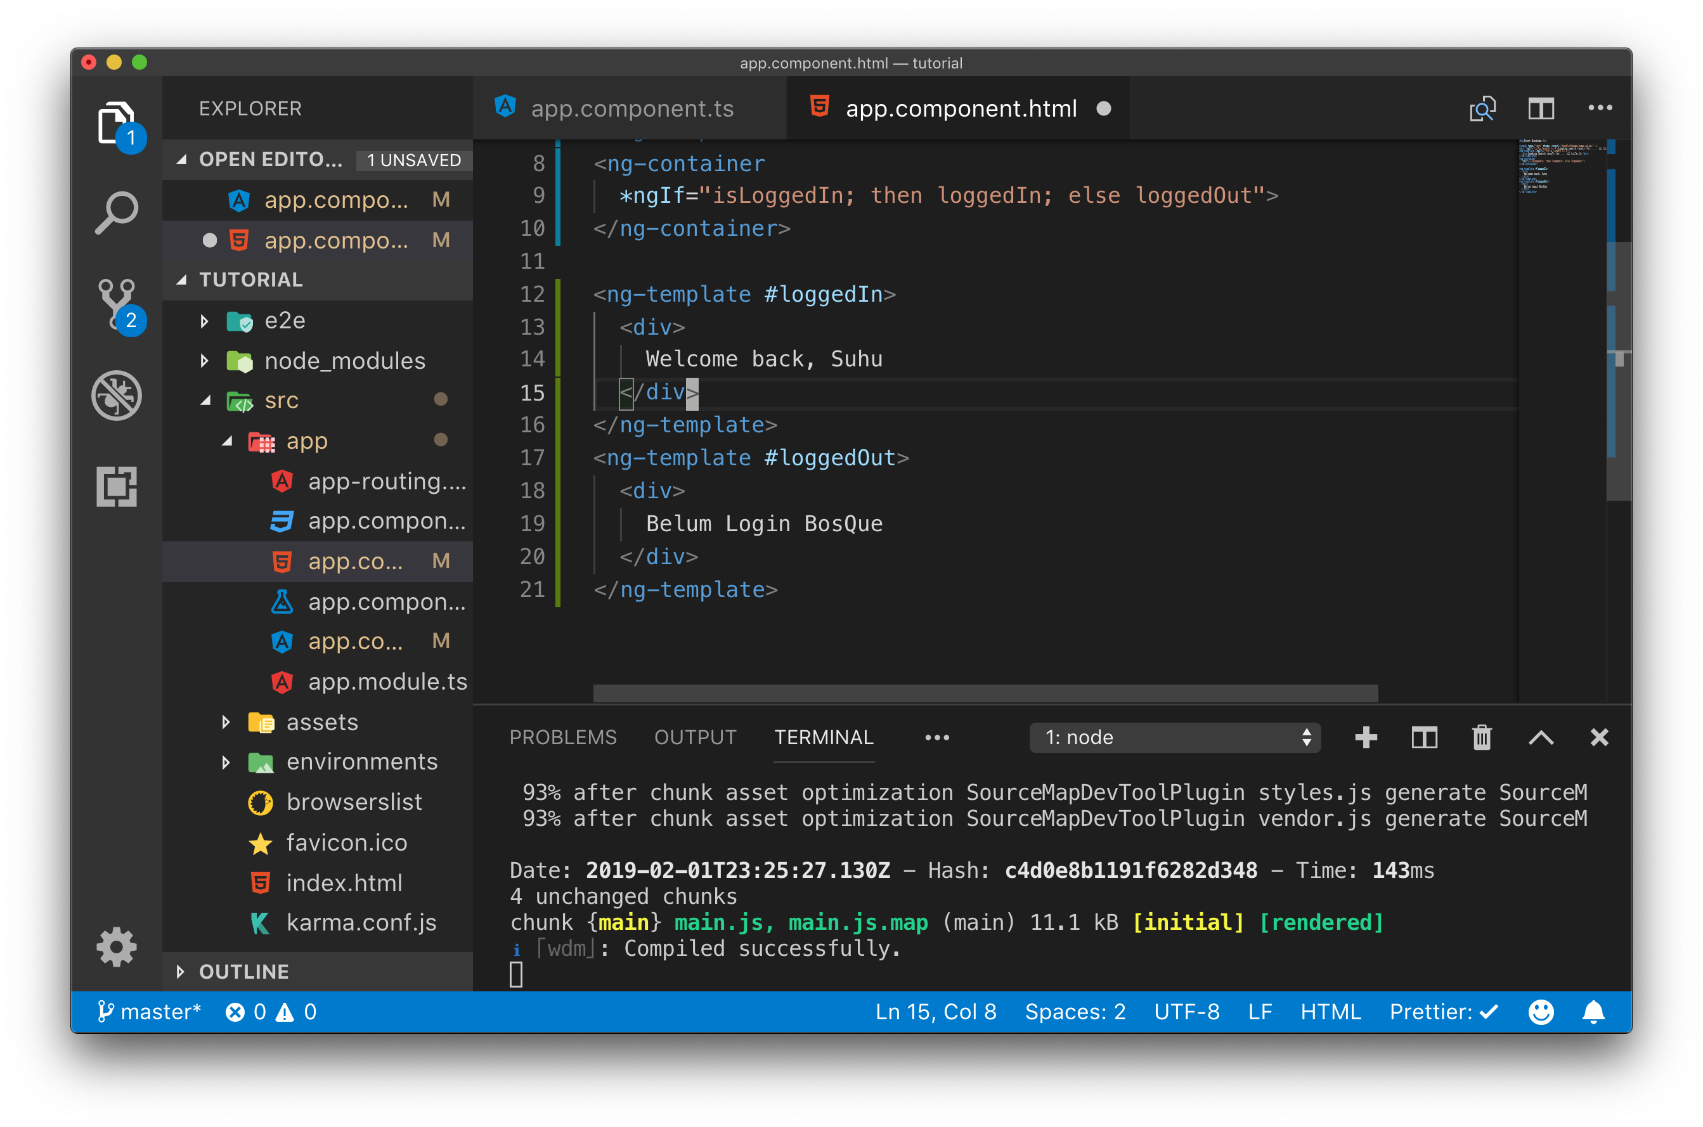Open the spec flask app.compon... file
The width and height of the screenshot is (1703, 1127).
pos(318,602)
